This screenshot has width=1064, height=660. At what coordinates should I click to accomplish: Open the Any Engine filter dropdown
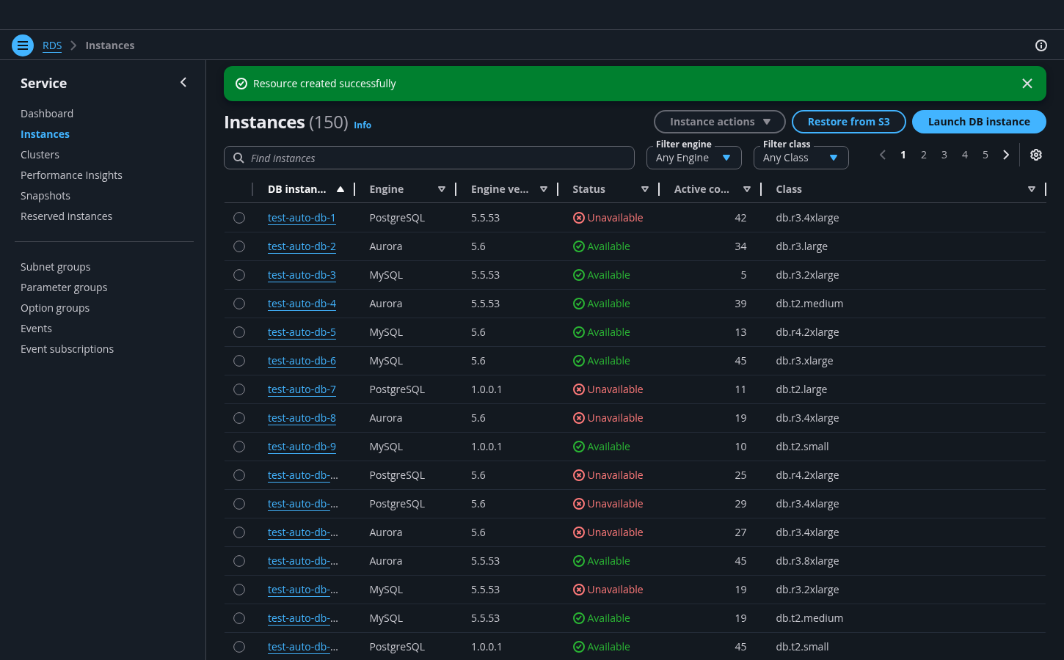(x=693, y=158)
